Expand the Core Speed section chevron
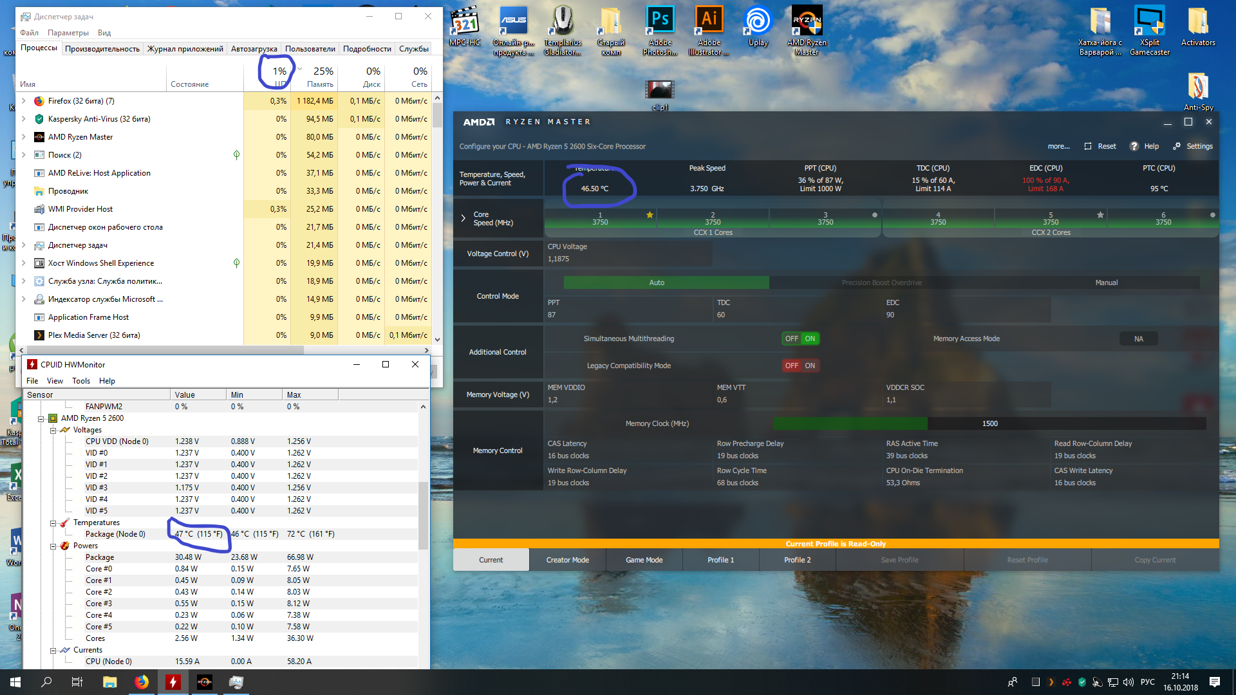 (463, 218)
